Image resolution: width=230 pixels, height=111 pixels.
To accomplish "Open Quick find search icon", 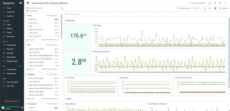I will point(4,12).
